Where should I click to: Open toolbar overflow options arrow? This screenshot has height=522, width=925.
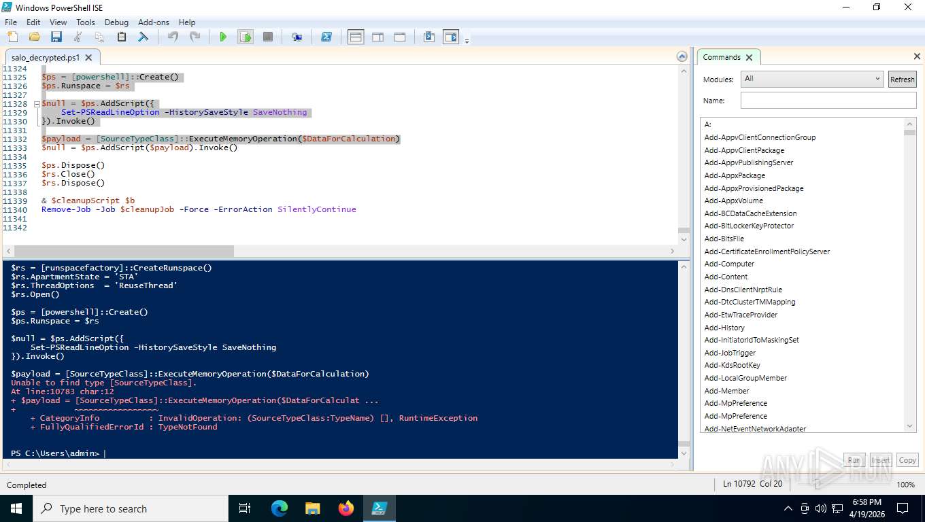point(467,41)
